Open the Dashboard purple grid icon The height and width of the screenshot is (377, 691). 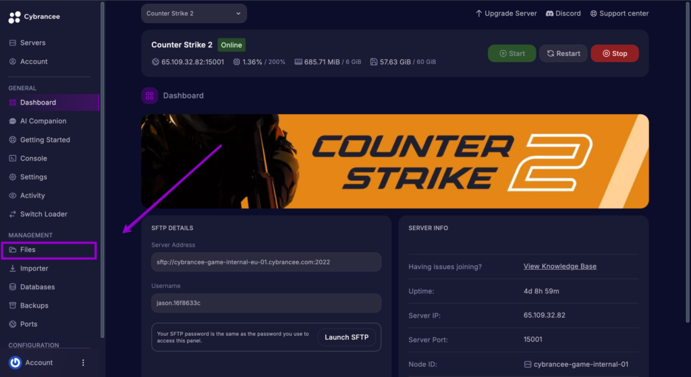click(149, 96)
